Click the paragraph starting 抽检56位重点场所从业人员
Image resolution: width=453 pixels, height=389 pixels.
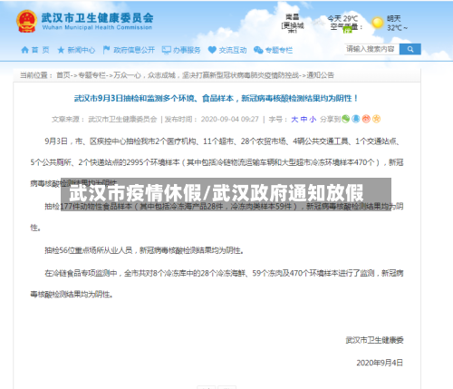144,250
